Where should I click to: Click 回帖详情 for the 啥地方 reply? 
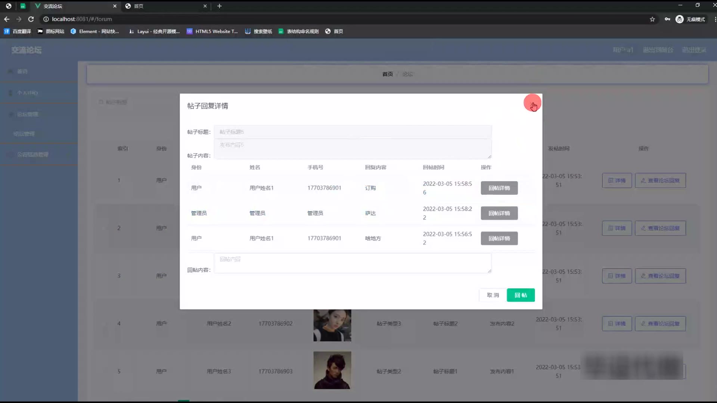pos(499,238)
